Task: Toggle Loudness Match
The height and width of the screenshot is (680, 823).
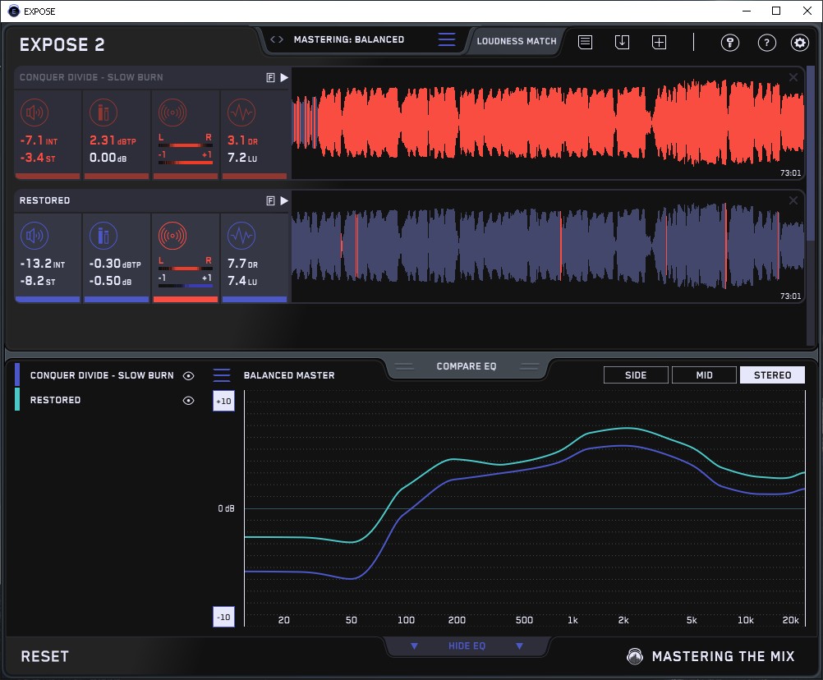Action: pyautogui.click(x=517, y=41)
